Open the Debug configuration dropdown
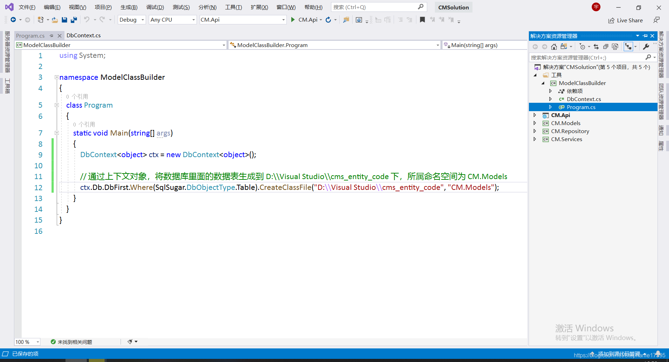 [x=132, y=20]
